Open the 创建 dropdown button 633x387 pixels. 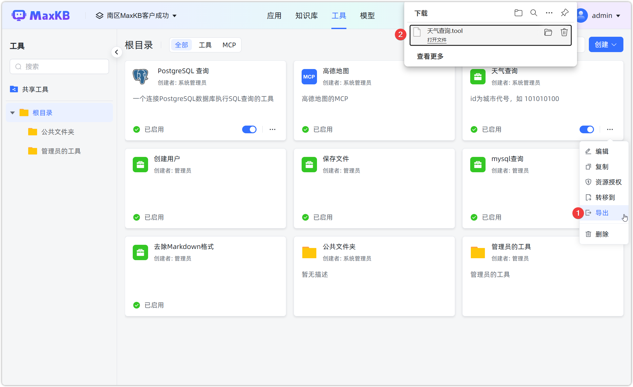pos(605,44)
